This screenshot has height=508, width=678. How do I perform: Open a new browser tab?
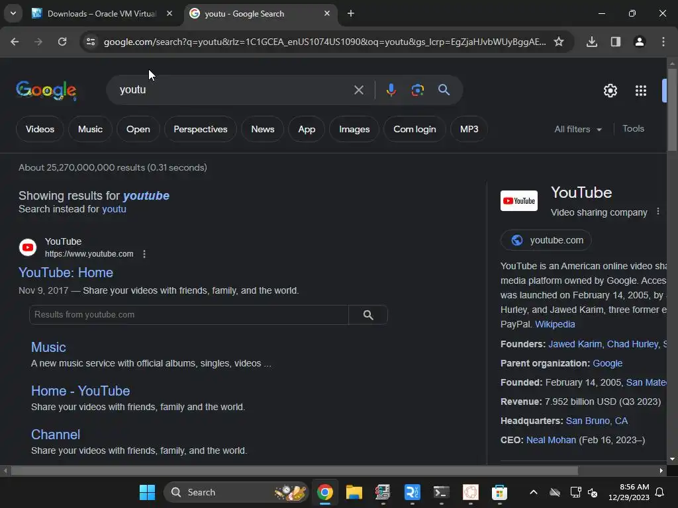[x=351, y=13]
